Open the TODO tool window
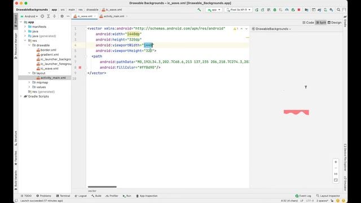Screen dimensions: 361x203 (x=26, y=196)
